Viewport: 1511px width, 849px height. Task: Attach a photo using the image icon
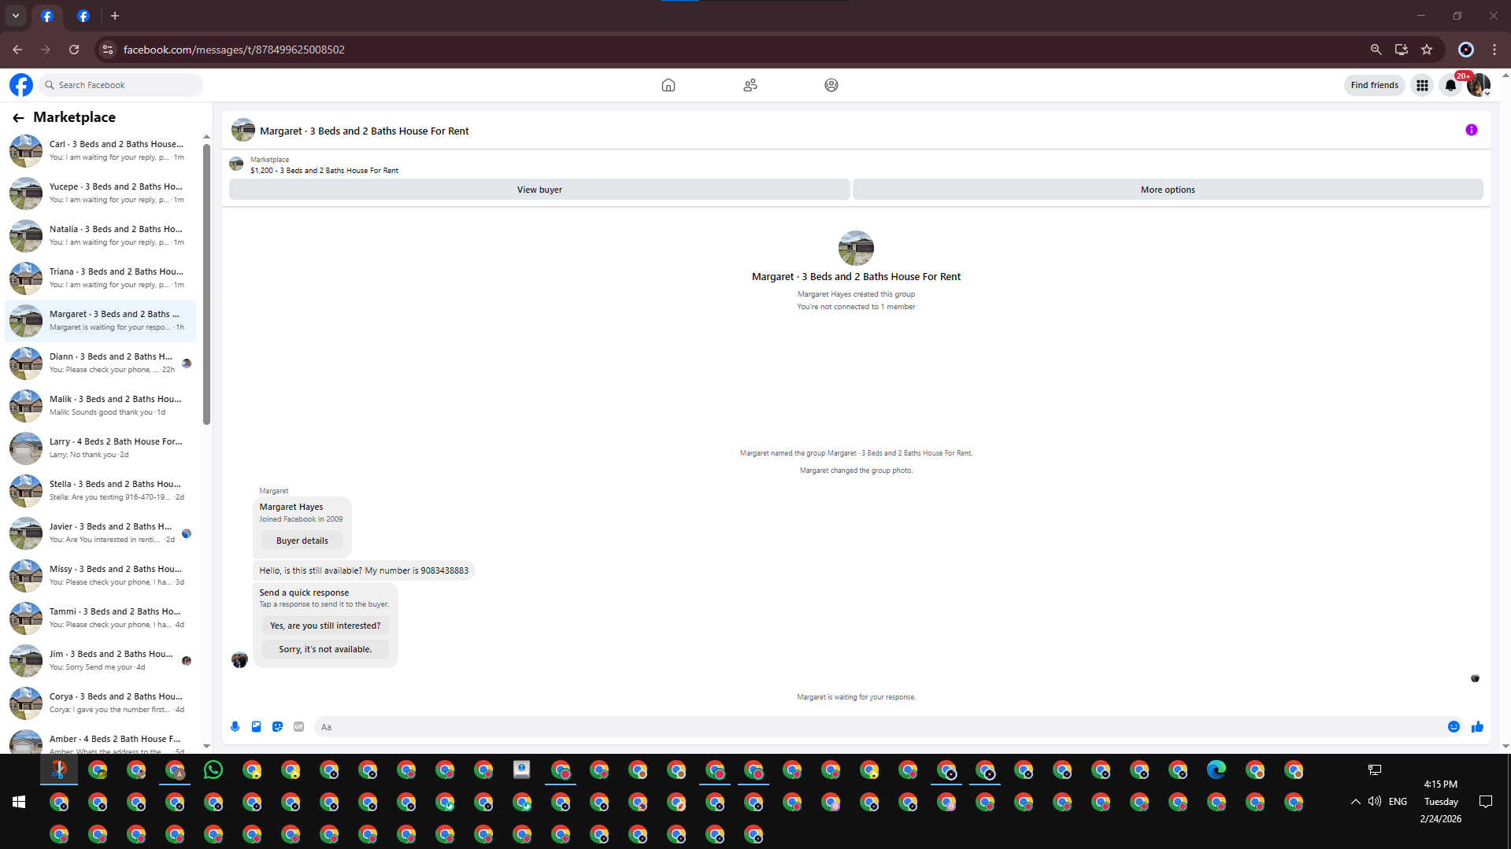coord(256,726)
